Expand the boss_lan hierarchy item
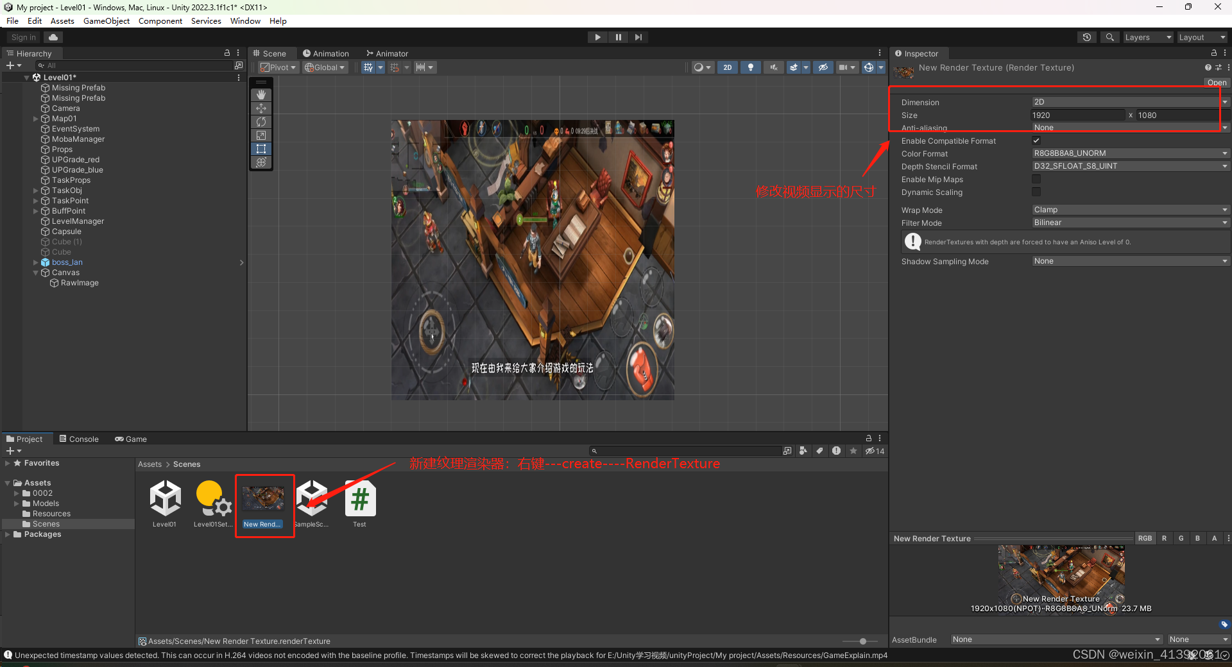 coord(36,262)
